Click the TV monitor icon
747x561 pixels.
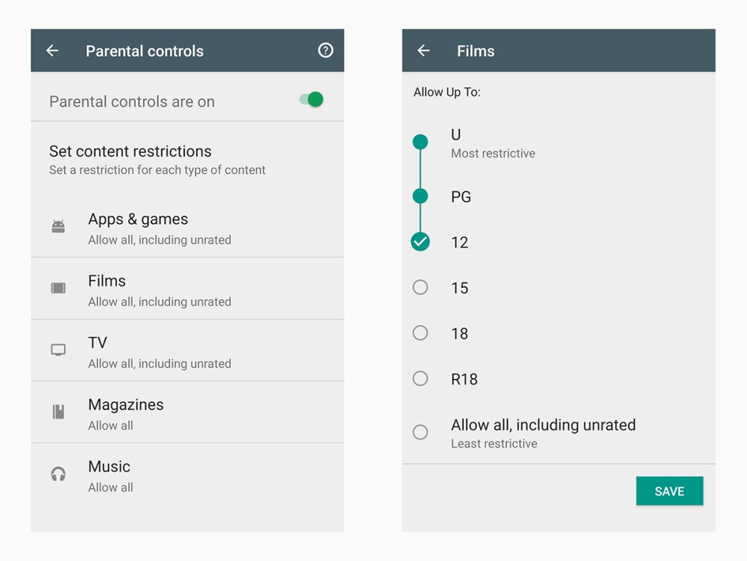(x=59, y=351)
